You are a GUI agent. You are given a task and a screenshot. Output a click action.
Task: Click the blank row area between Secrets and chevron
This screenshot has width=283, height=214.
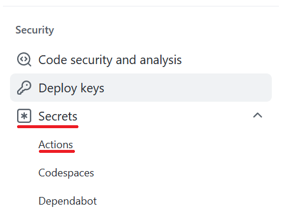(165, 116)
